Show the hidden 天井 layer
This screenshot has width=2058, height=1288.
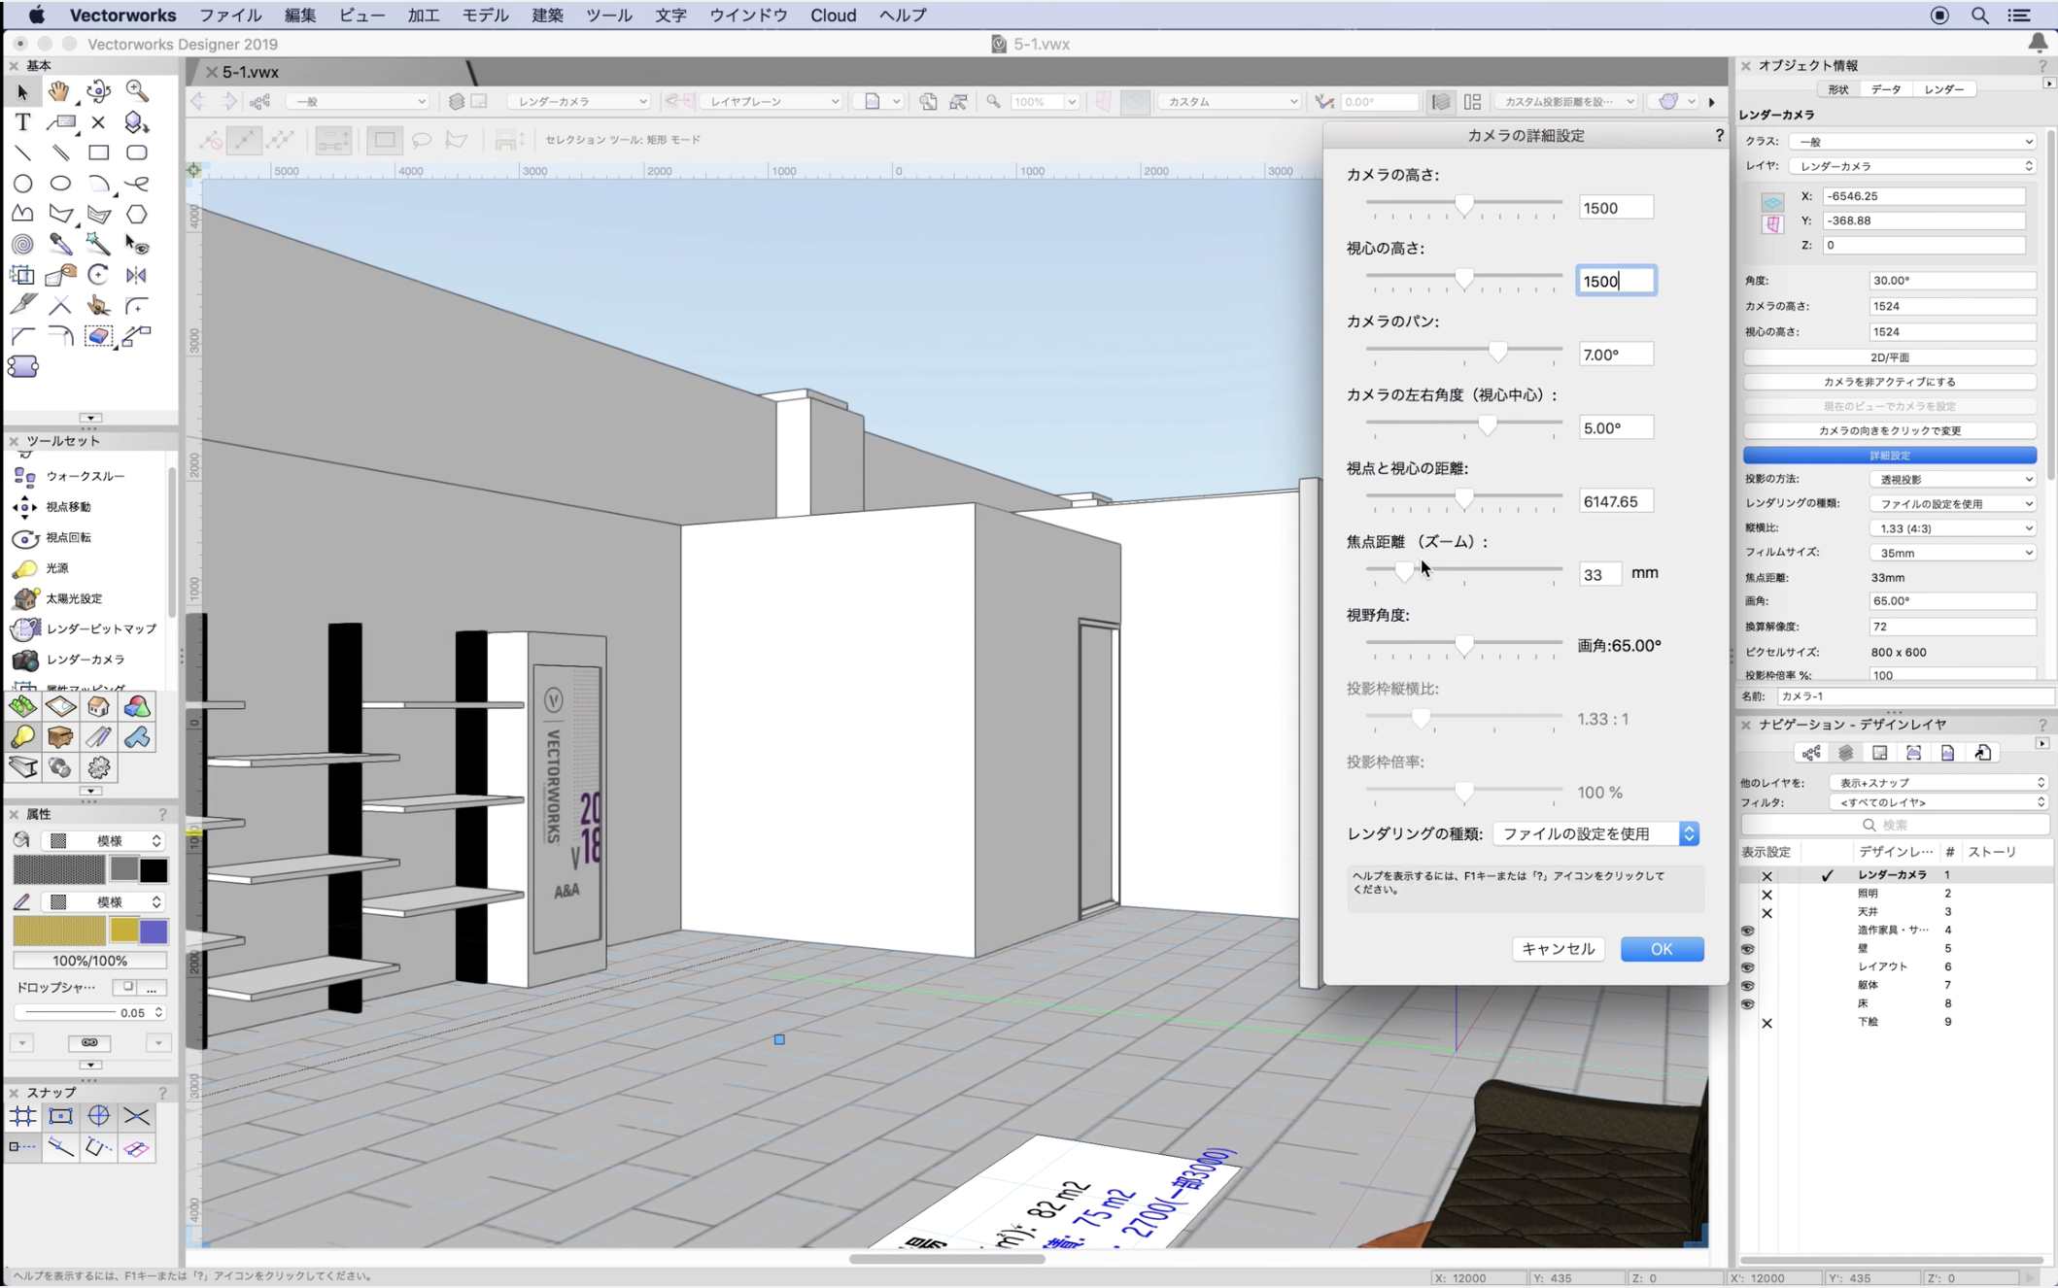[1766, 913]
